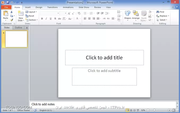This screenshot has width=180, height=113.
Task: Open Quick Styles gallery
Action: coord(144,16)
